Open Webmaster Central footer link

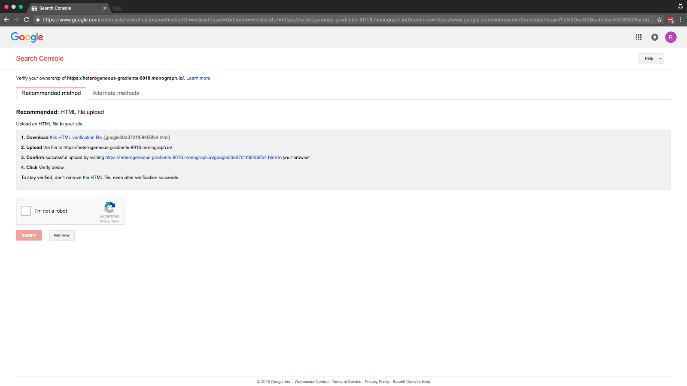tap(311, 382)
